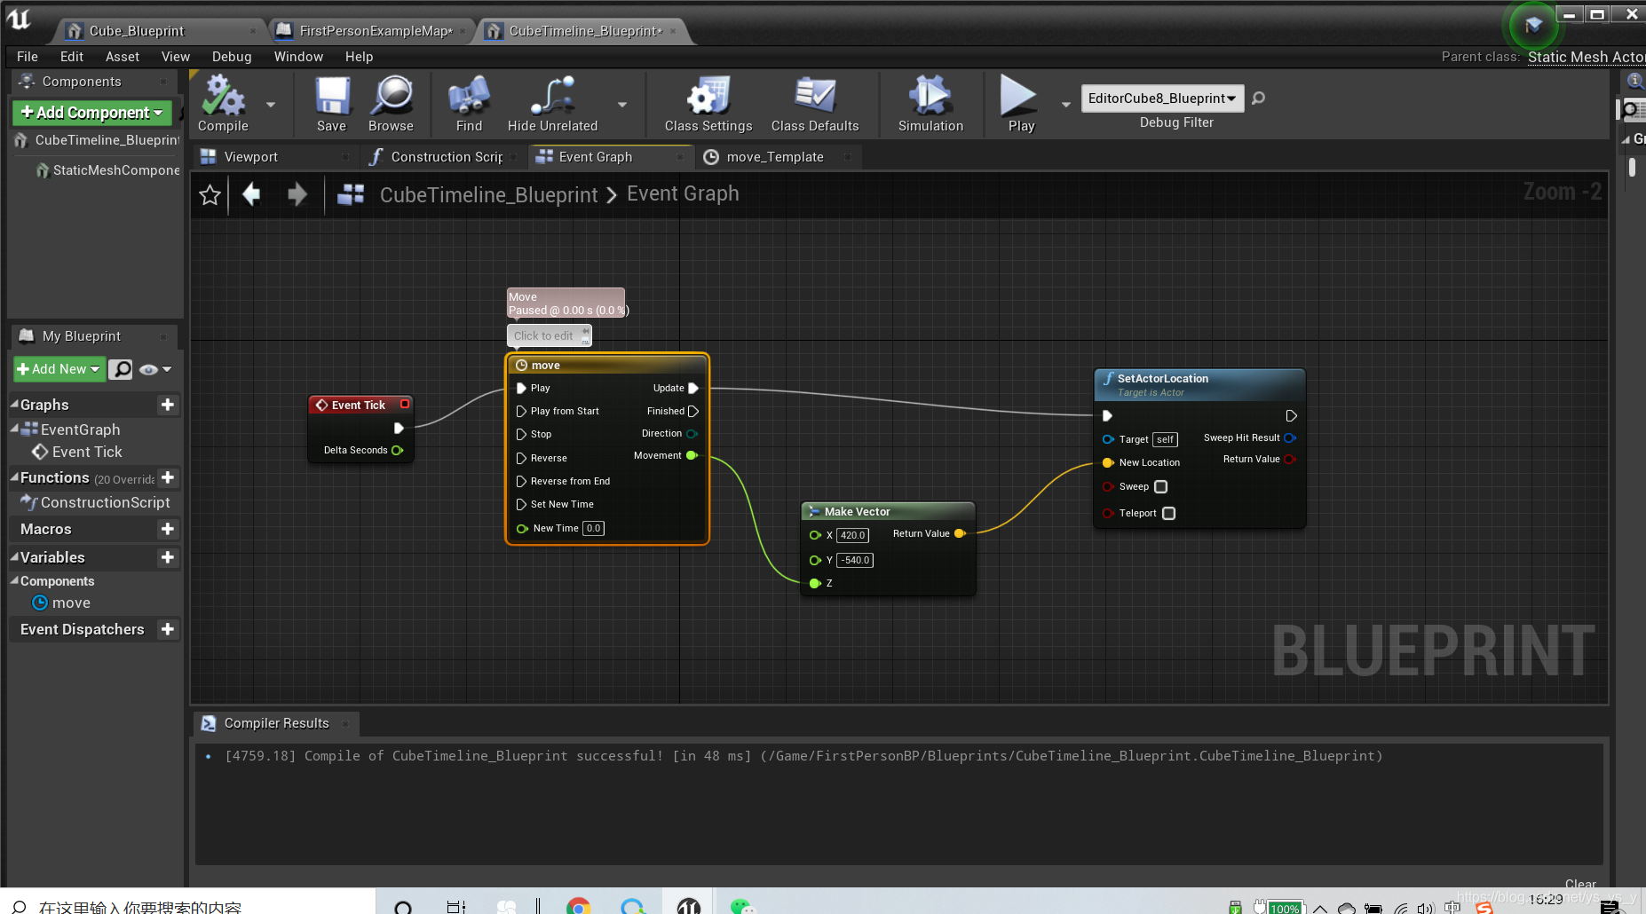Toggle Hide Unrelated nodes
Image resolution: width=1646 pixels, height=914 pixels.
coord(551,102)
